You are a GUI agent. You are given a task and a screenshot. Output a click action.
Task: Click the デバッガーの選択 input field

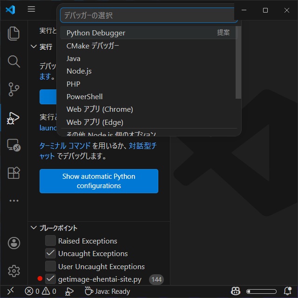(148, 15)
